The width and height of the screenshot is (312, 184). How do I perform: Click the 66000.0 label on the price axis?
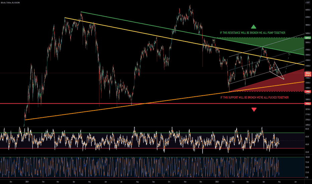coord(308,10)
